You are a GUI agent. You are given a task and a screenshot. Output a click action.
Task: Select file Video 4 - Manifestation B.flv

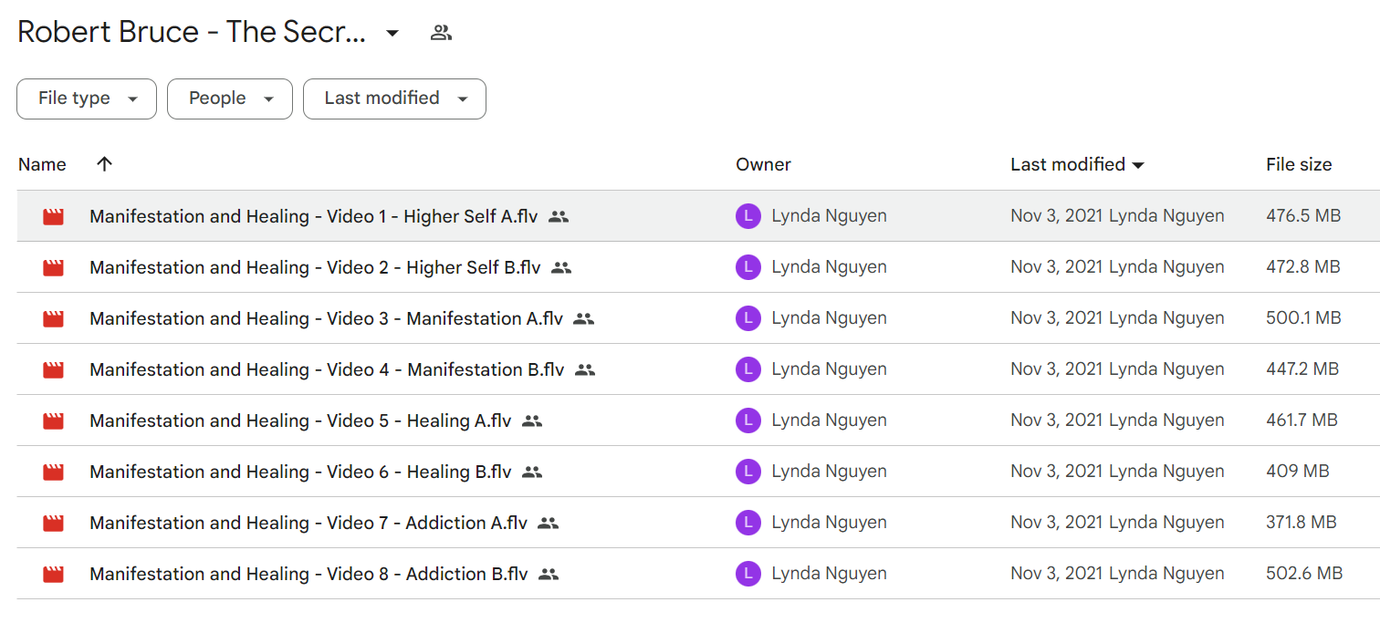327,369
